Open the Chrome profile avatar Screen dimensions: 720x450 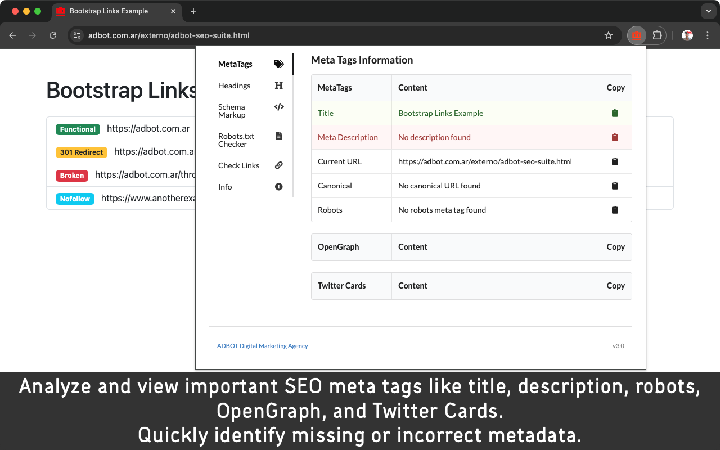click(687, 35)
